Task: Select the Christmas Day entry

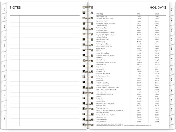Action: (x=101, y=117)
